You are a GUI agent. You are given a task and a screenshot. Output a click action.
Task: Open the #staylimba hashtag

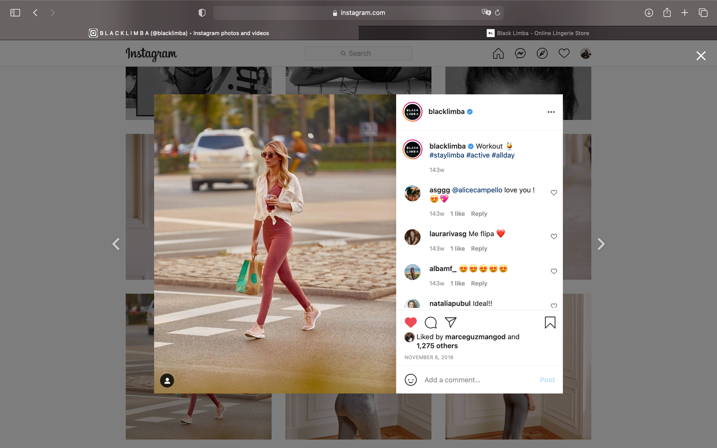[447, 155]
